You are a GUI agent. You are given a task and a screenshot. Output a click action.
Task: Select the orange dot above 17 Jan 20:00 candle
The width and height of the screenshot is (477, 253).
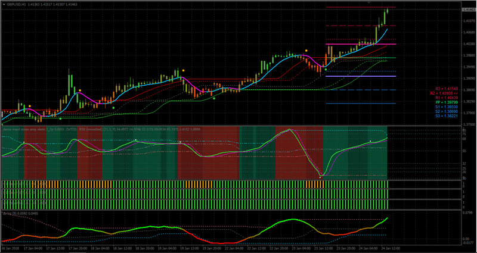click(x=80, y=90)
